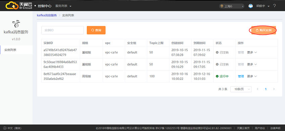Focus the 实例ID search input field

click(x=62, y=30)
